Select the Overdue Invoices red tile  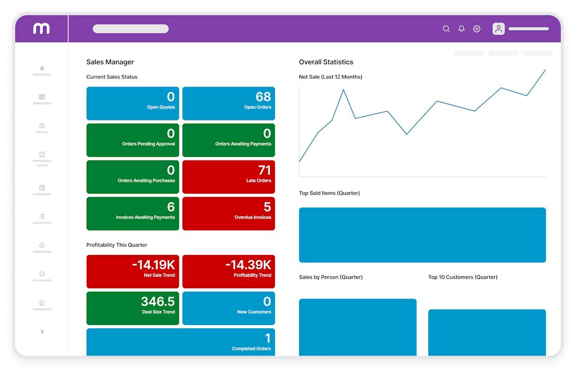(x=228, y=214)
